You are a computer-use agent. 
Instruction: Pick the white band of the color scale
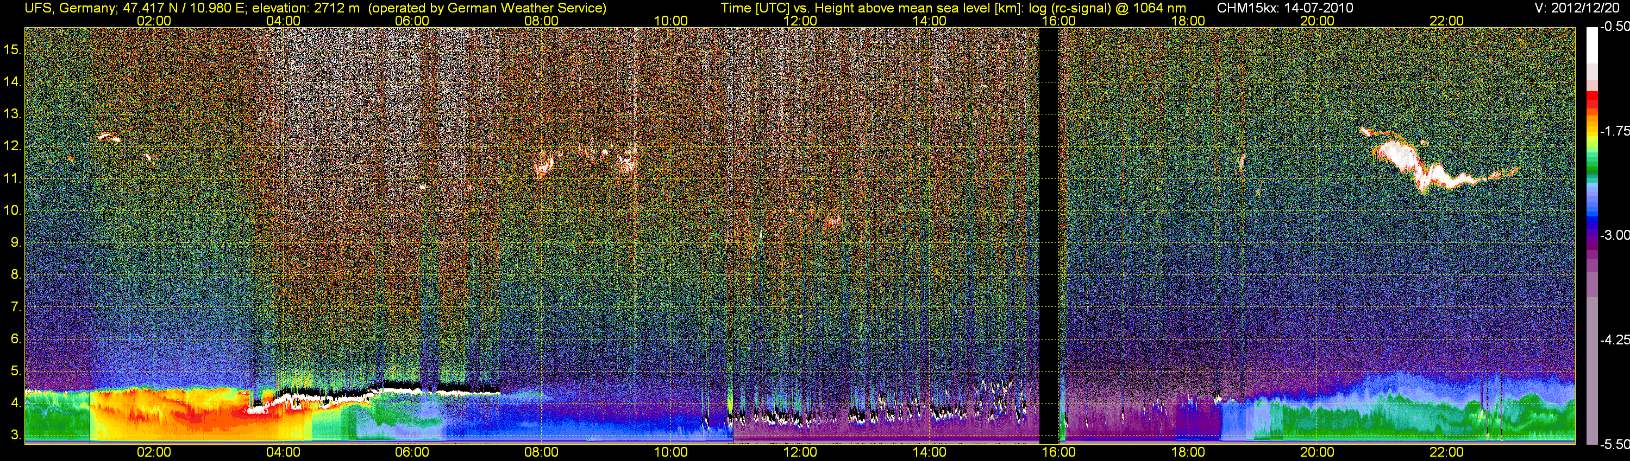[x=1592, y=46]
